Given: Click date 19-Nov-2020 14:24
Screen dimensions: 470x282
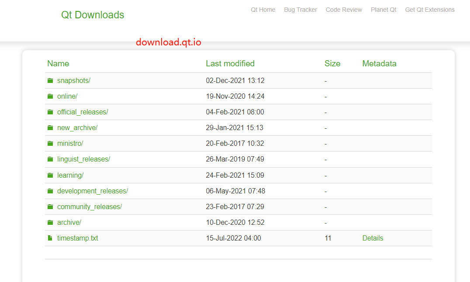Looking at the screenshot, I should [235, 96].
